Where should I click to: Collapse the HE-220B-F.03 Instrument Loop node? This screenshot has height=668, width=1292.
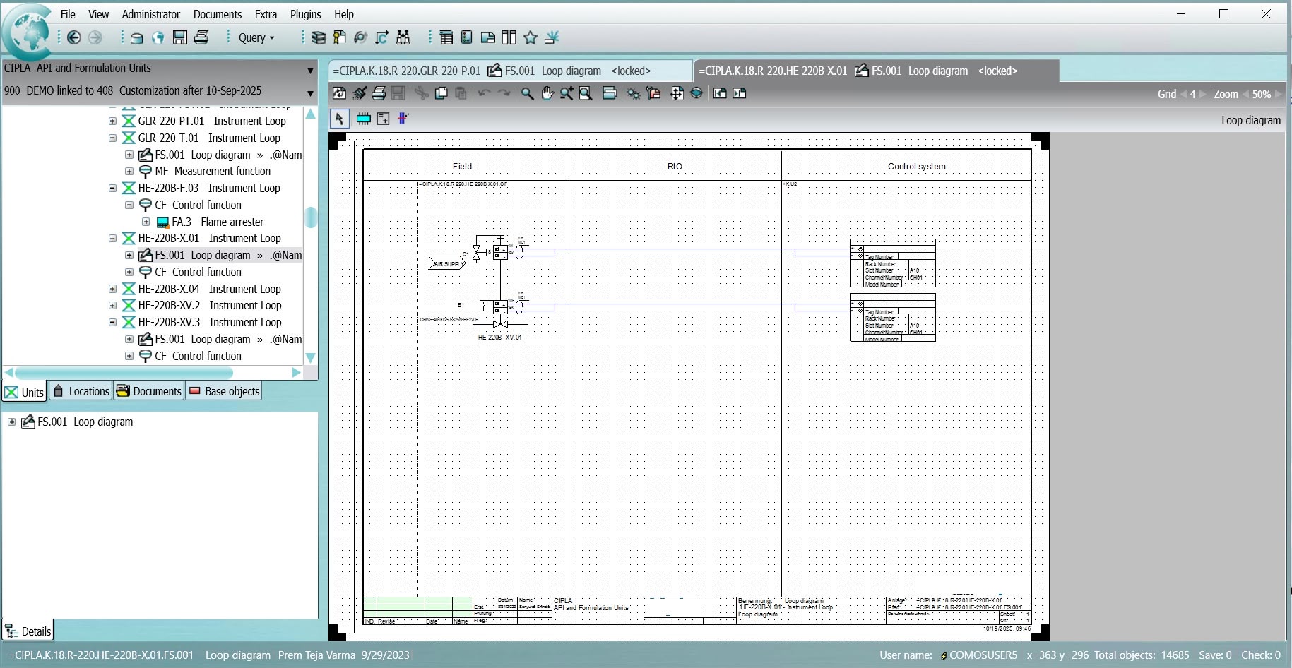(x=112, y=189)
